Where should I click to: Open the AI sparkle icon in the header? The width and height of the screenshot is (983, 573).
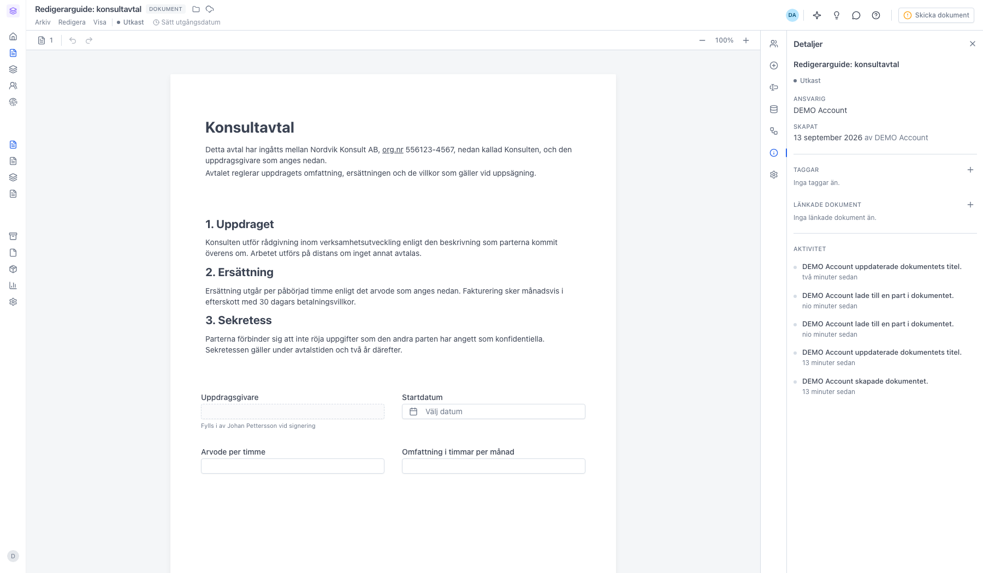[817, 15]
